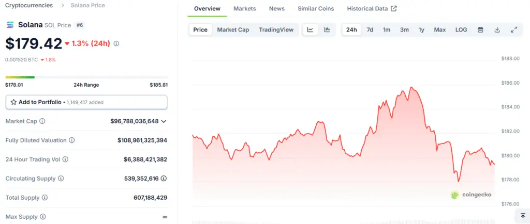The width and height of the screenshot is (530, 224).
Task: Click external link icon next to Historical Data
Action: (394, 9)
